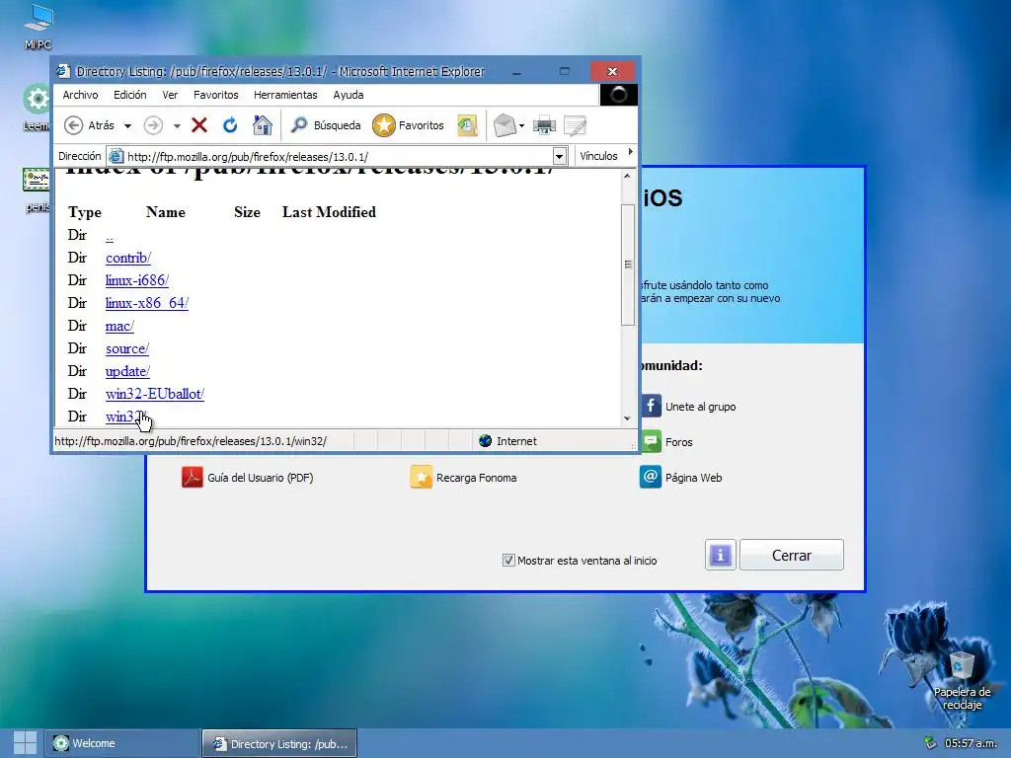1011x758 pixels.
Task: Click the Internet zone status indicator
Action: pos(507,441)
